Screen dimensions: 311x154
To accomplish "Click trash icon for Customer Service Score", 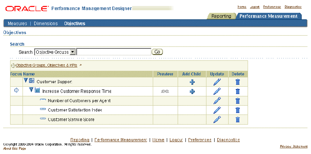I will click(x=238, y=120).
